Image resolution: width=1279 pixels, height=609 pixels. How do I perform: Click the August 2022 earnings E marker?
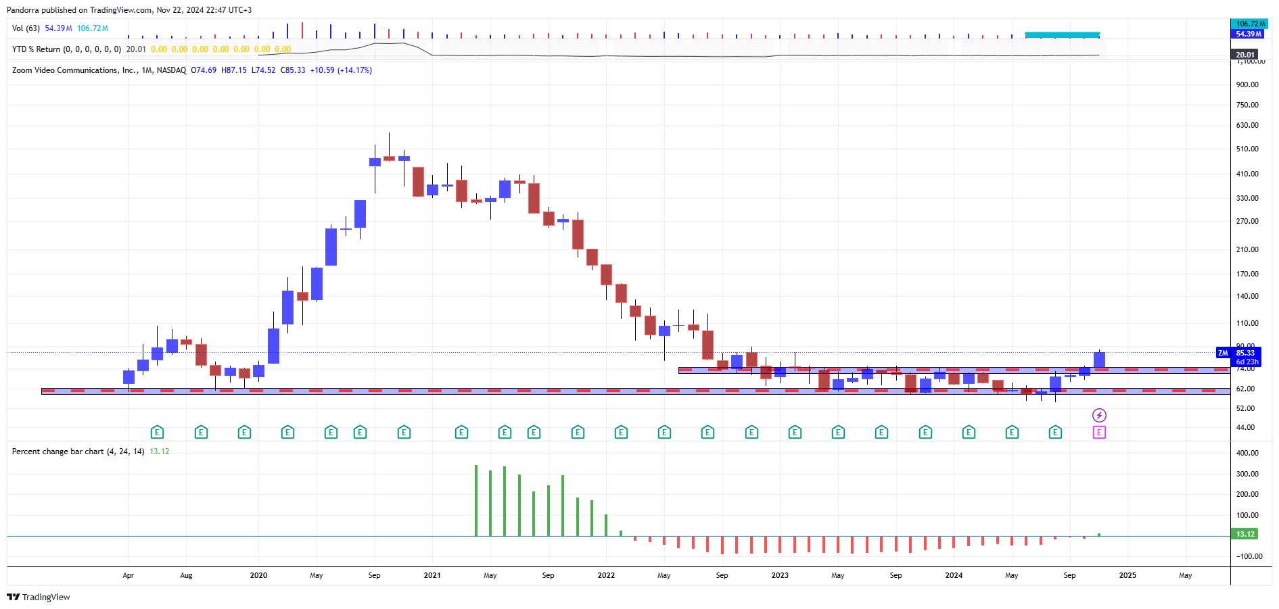click(707, 432)
